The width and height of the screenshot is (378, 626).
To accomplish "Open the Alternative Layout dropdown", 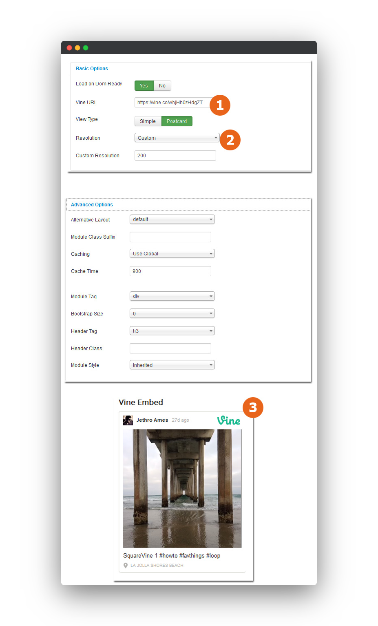I will click(x=172, y=219).
